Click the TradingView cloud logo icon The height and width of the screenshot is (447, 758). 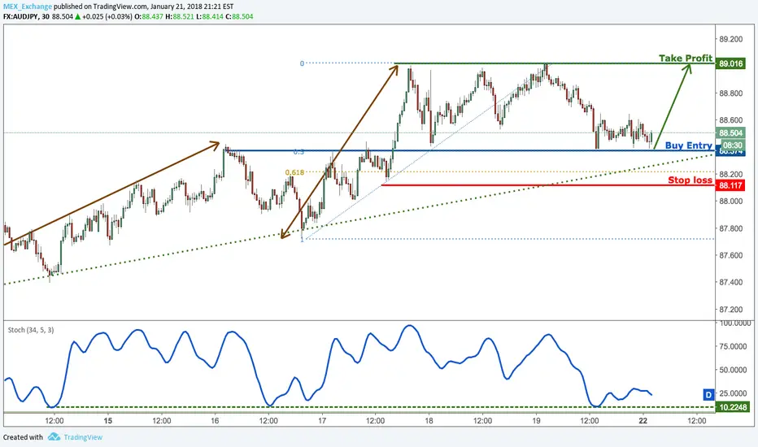tap(54, 437)
